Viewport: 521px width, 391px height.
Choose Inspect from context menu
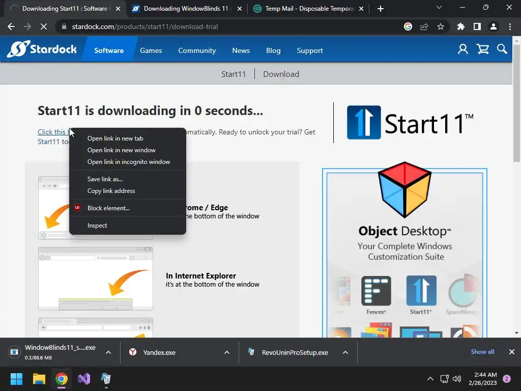pos(128,226)
